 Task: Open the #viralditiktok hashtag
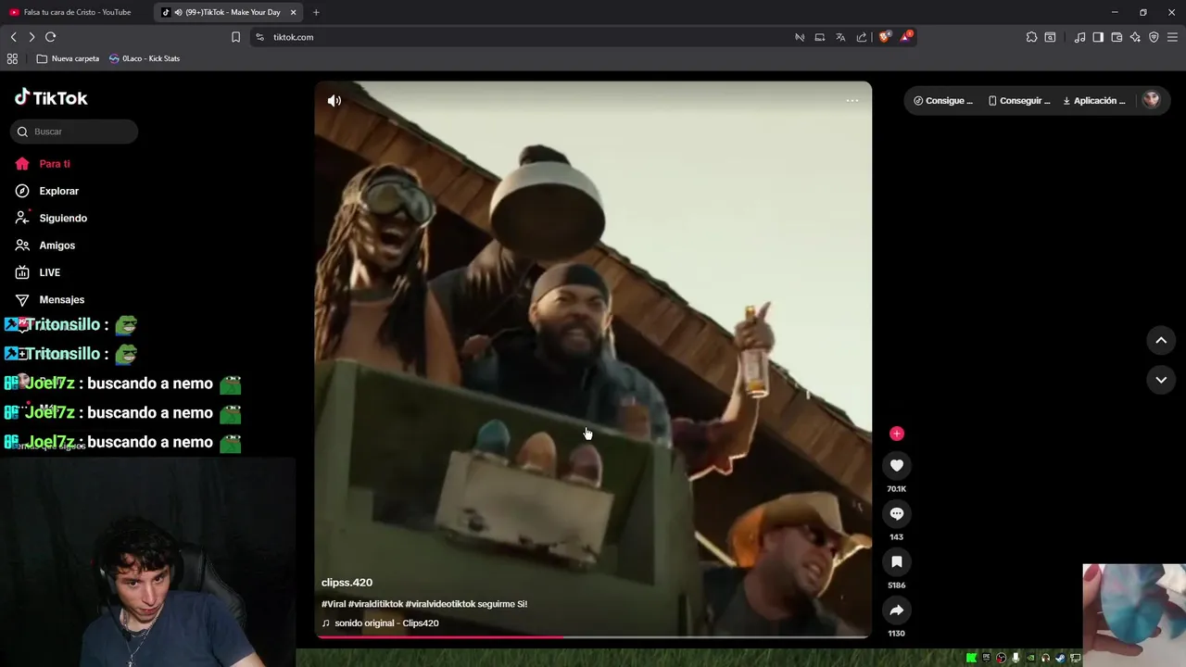pos(376,604)
